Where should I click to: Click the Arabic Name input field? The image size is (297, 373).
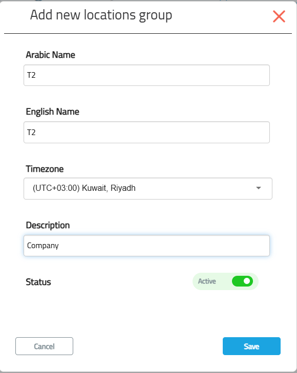coord(146,75)
